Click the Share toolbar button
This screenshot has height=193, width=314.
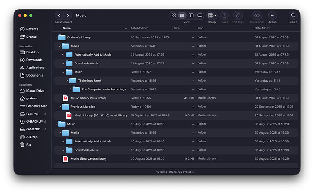click(x=224, y=16)
